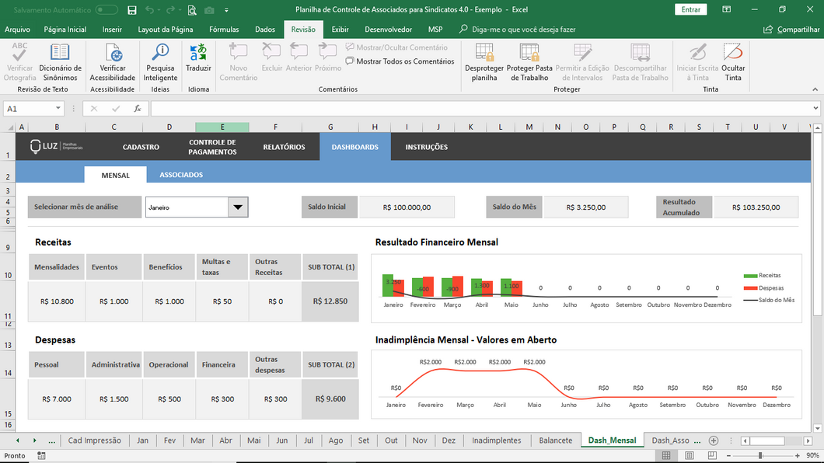Toggle Mostrar Todos os Comentários
This screenshot has width=824, height=463.
(x=400, y=61)
